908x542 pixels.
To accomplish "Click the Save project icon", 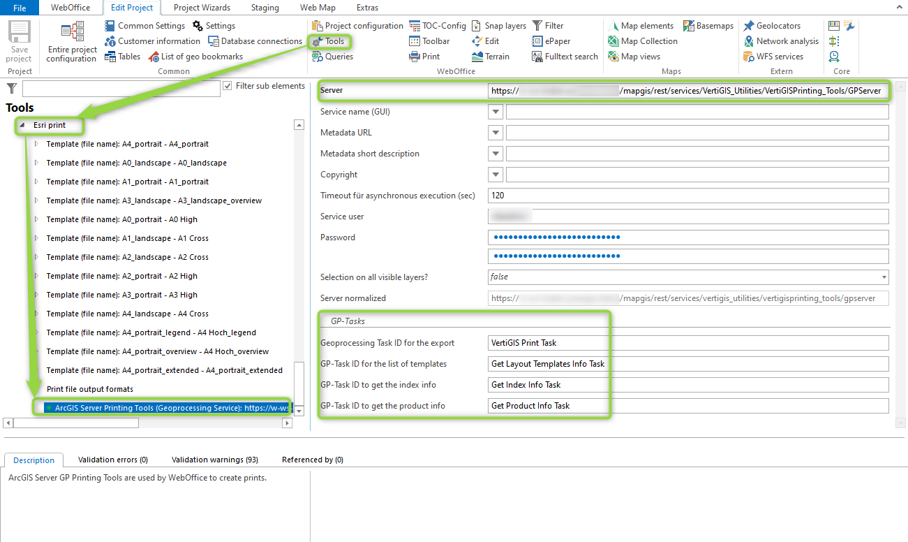I will [20, 34].
